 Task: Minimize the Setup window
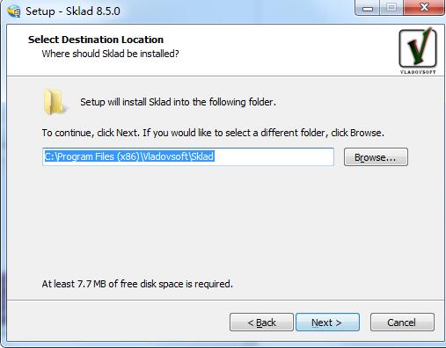pos(368,8)
